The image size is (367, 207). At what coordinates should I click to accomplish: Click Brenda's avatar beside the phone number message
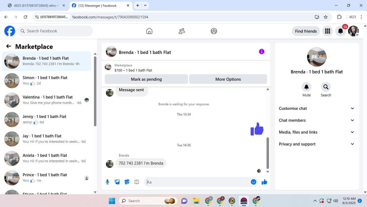click(110, 164)
